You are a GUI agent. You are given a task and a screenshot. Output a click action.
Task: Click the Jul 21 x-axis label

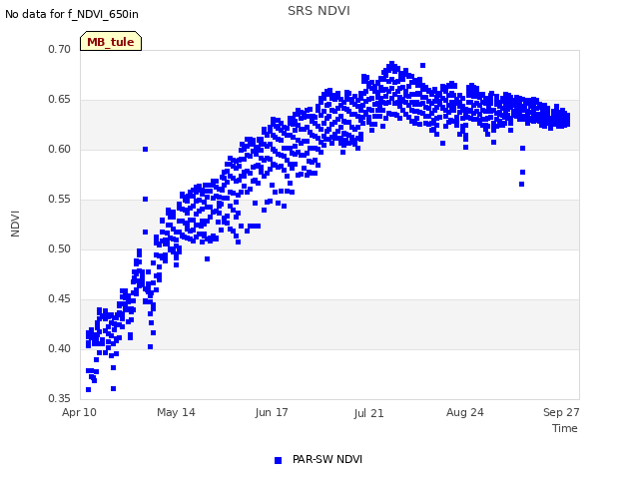tap(368, 413)
